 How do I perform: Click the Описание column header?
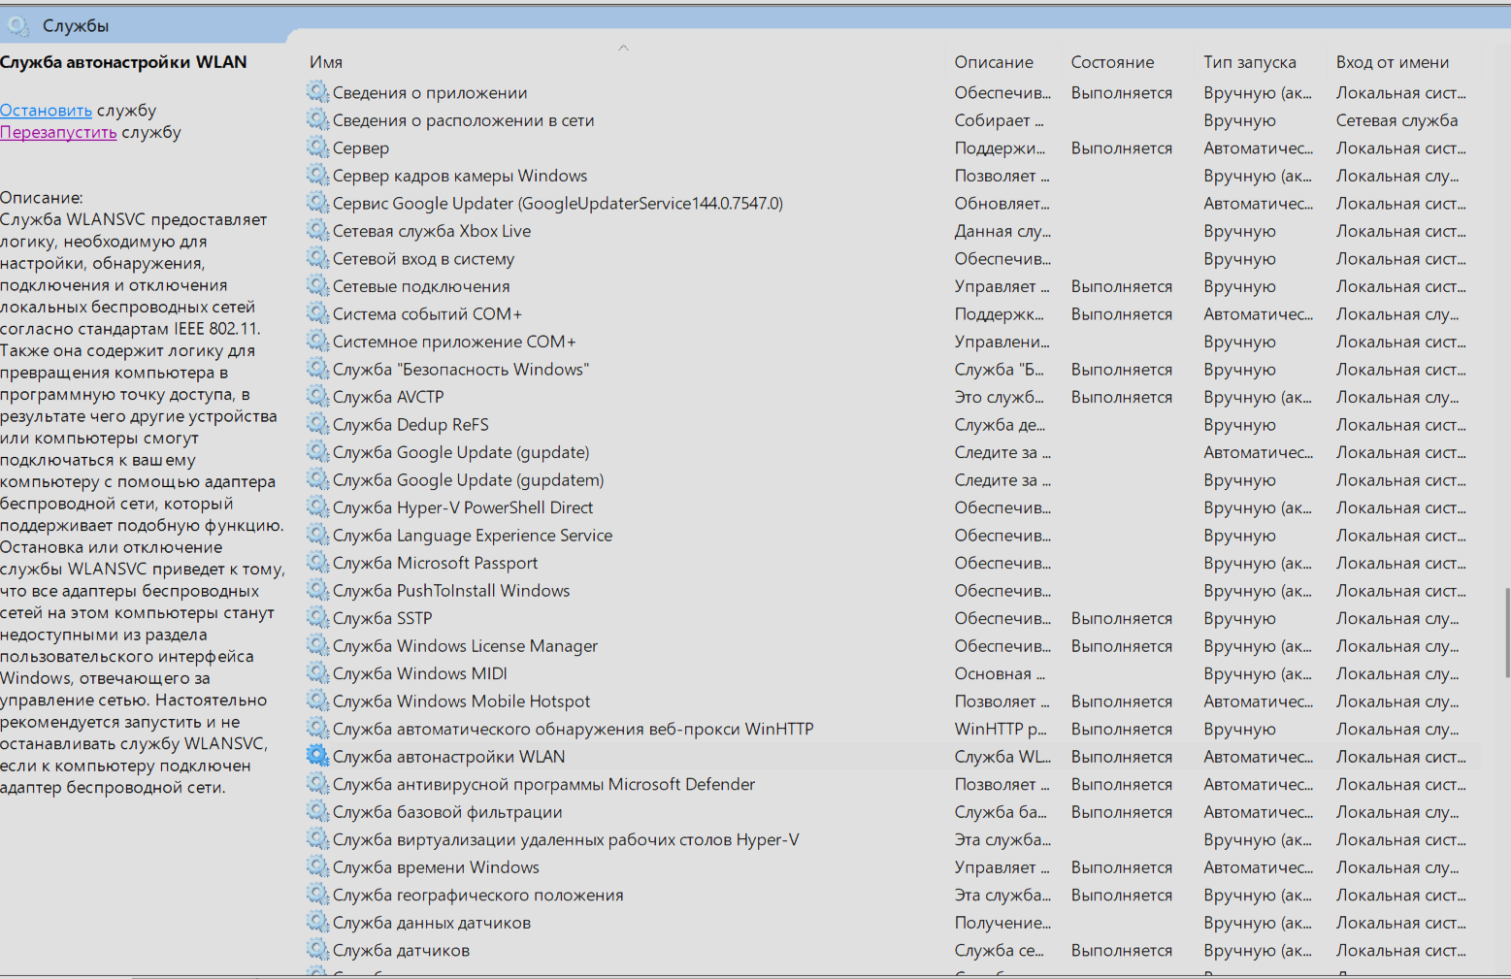tap(994, 62)
